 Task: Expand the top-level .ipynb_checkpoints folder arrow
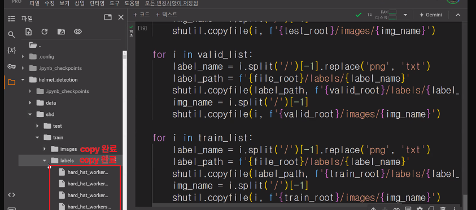(23, 68)
